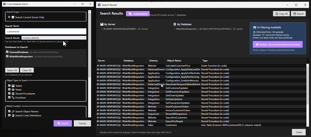
Task: Click the Export button
Action: coord(298,14)
